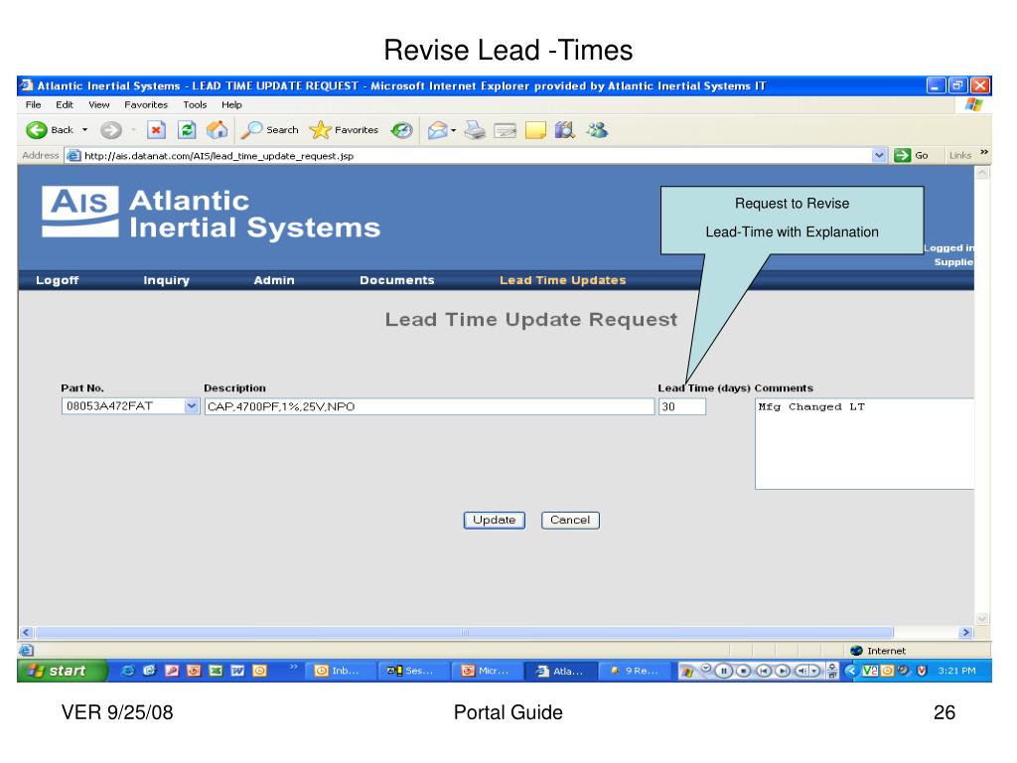Click the Forward arrow button
This screenshot has height=763, width=1017.
111,130
